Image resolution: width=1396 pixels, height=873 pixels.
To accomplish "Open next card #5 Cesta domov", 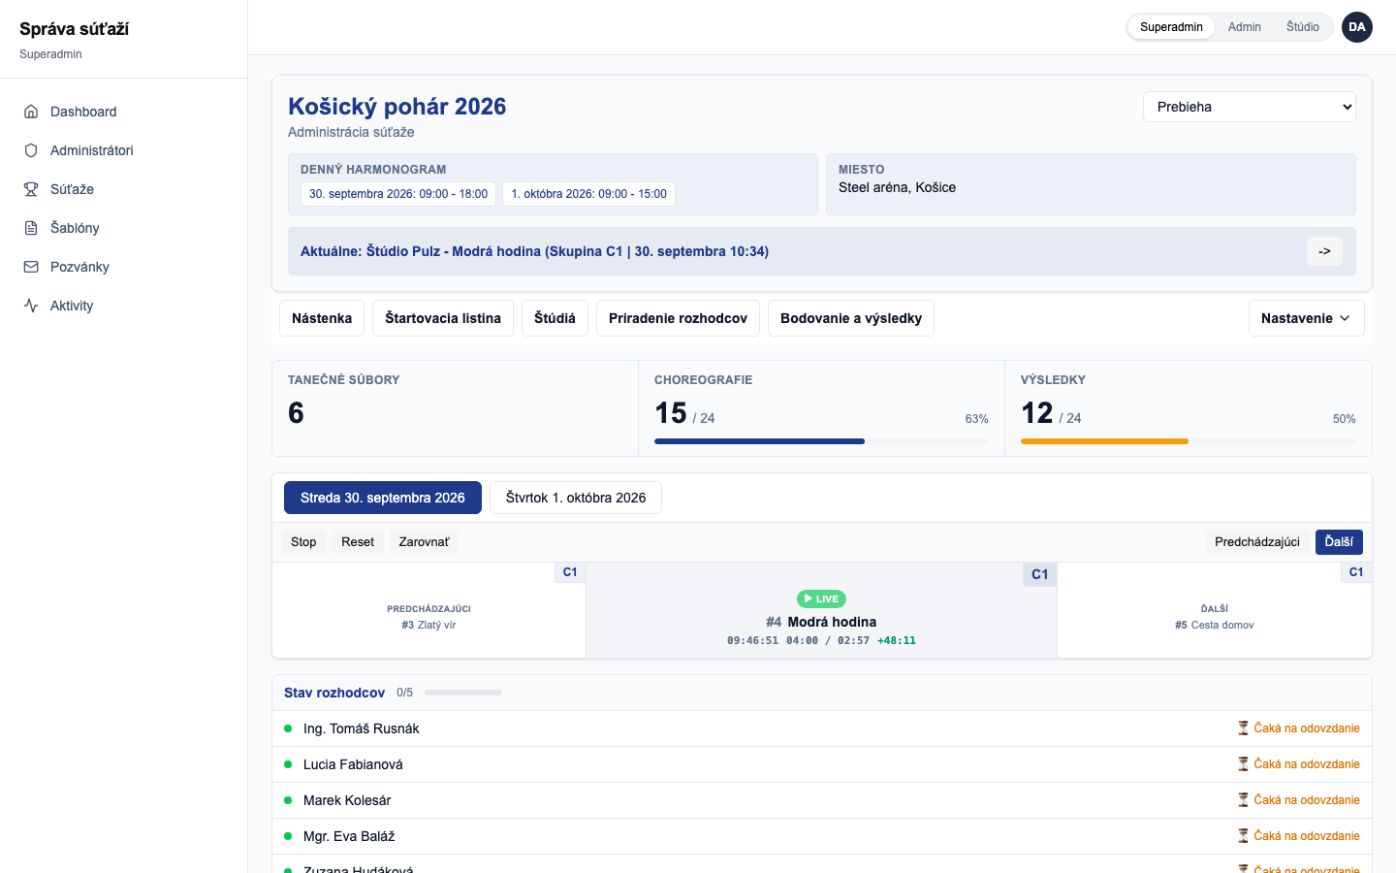I will coord(1215,610).
